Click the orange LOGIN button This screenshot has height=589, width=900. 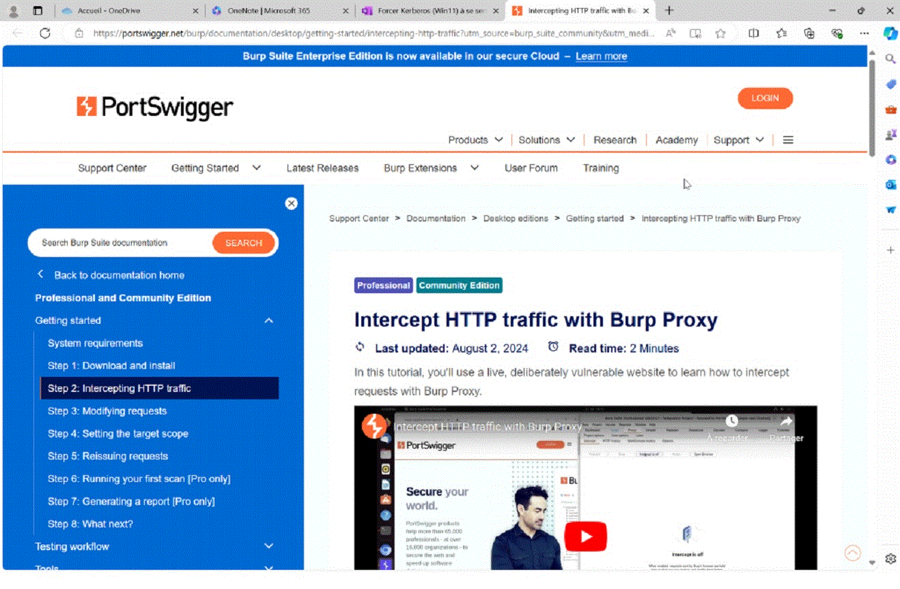[765, 98]
